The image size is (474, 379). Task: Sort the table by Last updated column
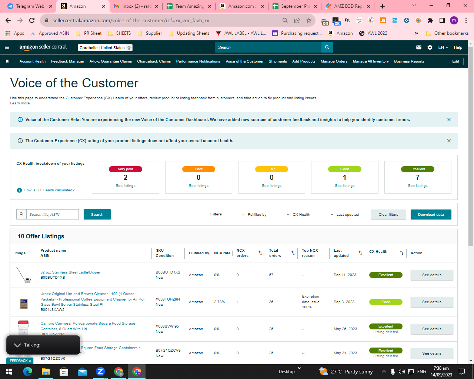coord(360,253)
